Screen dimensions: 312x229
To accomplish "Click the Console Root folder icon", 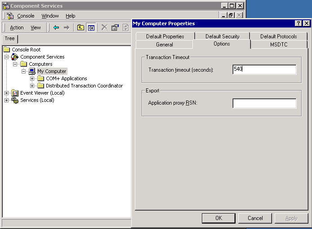I will coord(7,50).
